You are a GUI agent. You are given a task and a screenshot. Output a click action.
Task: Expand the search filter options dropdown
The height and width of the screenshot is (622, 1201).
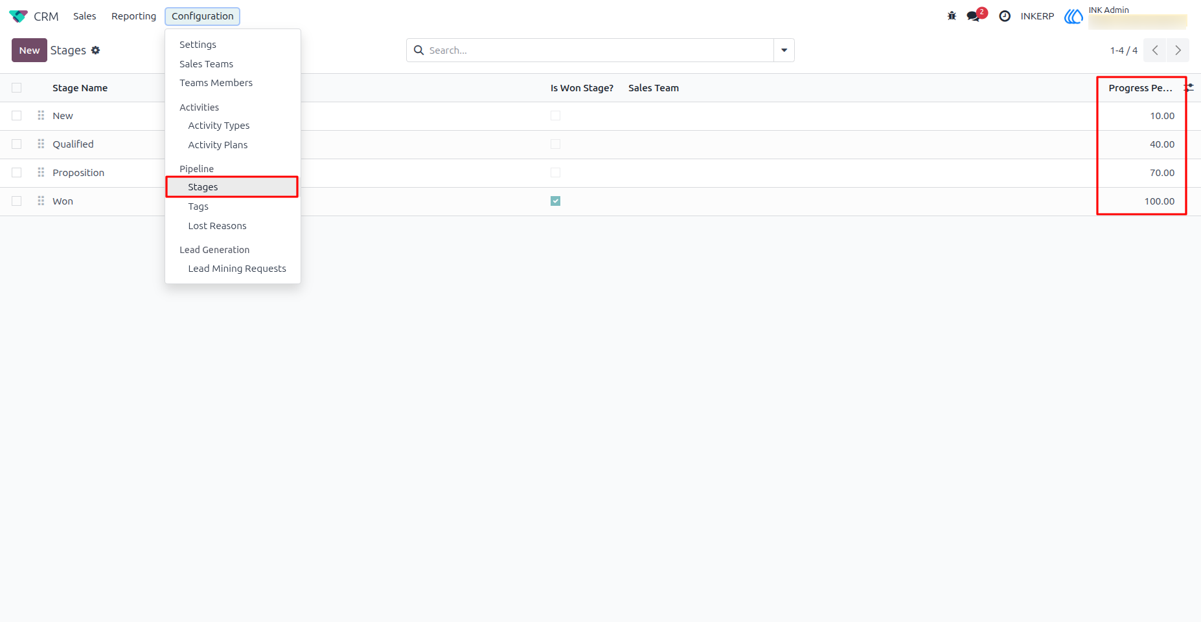tap(784, 50)
